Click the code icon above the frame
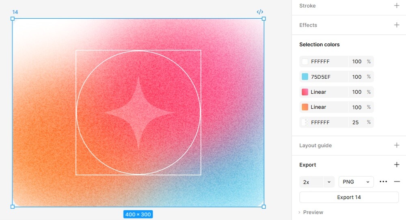The height and width of the screenshot is (220, 406). [260, 12]
